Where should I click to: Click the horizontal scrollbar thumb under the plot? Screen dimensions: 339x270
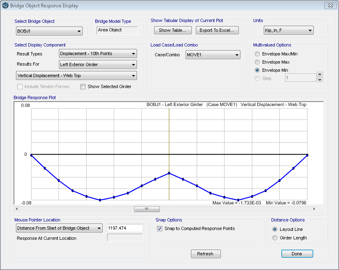pos(146,209)
